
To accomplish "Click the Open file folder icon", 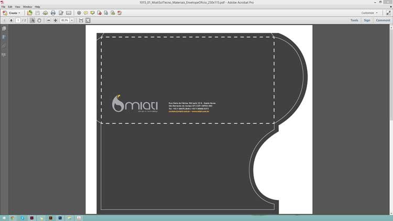I will coord(30,13).
